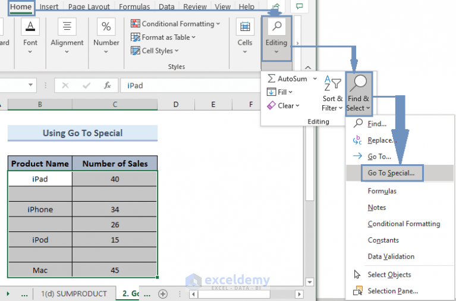The image size is (456, 301).
Task: Switch to the Home ribbon tab
Action: tap(21, 7)
